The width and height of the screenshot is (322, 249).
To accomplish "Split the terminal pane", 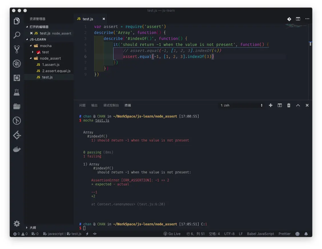I will coord(280,105).
